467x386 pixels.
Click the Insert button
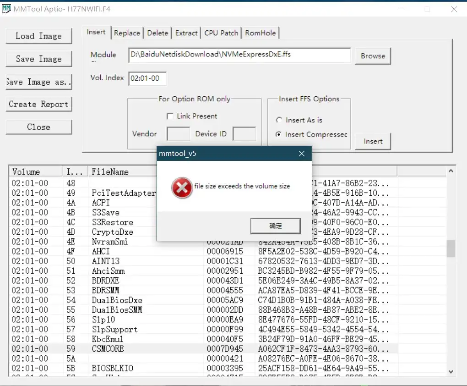(372, 141)
